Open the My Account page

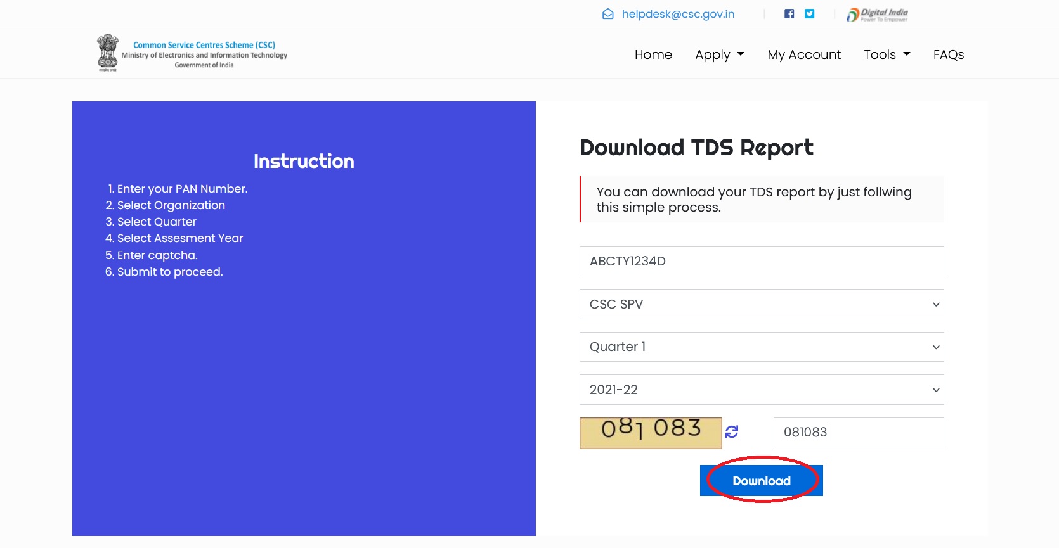[804, 54]
